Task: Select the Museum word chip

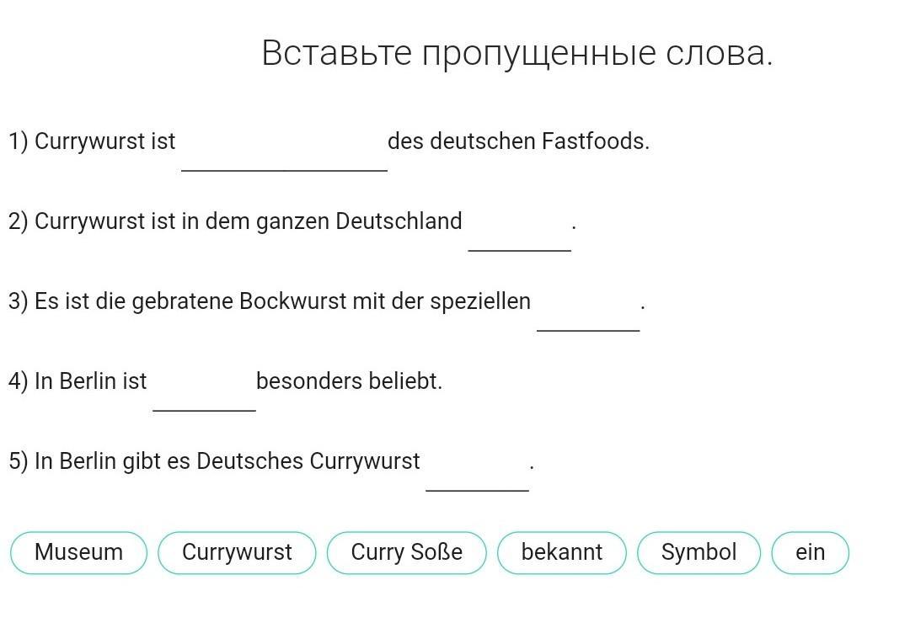Action: (79, 552)
